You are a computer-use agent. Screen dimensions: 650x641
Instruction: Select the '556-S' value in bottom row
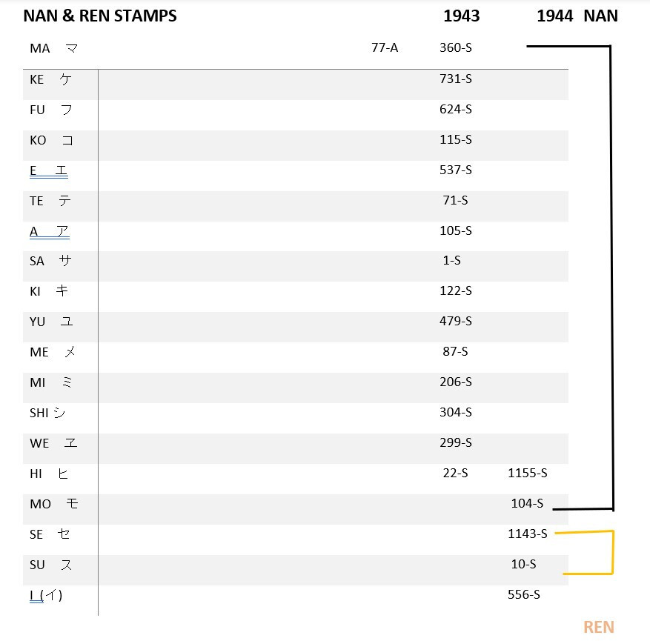523,595
